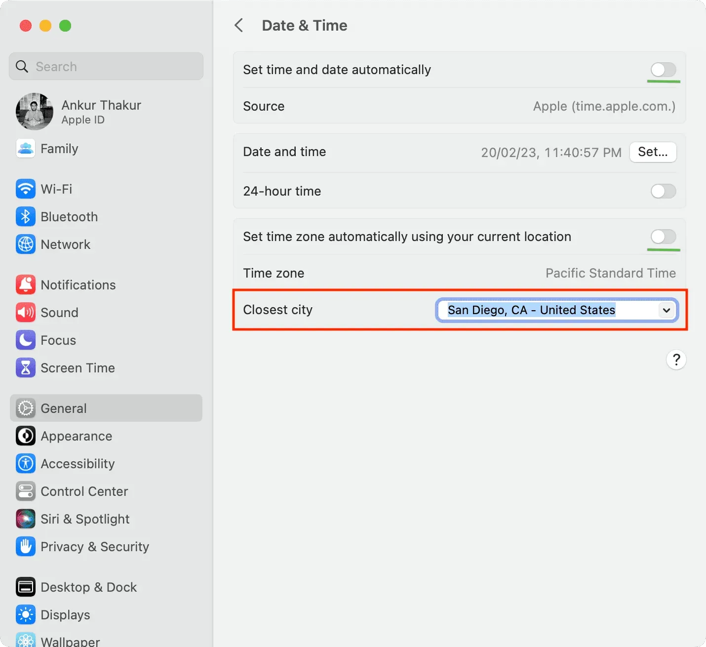This screenshot has height=647, width=706.
Task: Open help with the question mark button
Action: point(676,360)
